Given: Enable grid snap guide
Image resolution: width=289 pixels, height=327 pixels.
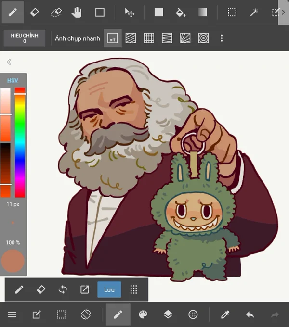Looking at the screenshot, I should (x=149, y=38).
